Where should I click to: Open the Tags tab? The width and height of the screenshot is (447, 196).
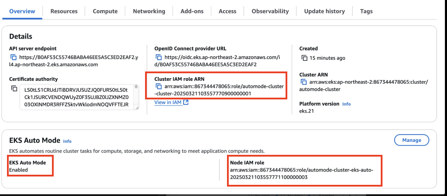click(366, 11)
